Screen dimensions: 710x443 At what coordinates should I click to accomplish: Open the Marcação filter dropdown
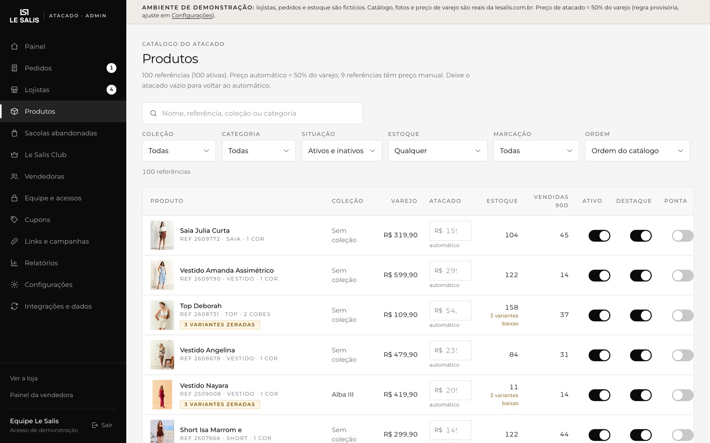click(x=536, y=151)
